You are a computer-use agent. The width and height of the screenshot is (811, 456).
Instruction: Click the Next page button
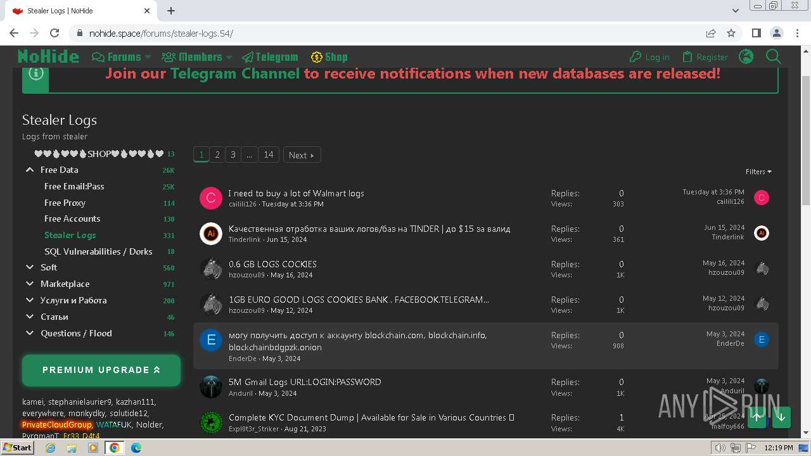point(302,155)
